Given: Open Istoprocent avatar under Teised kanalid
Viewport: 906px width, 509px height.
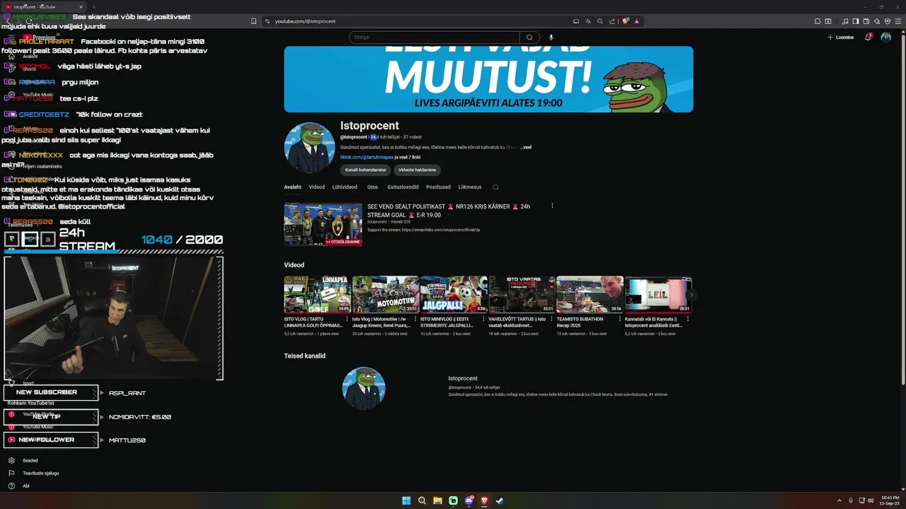Looking at the screenshot, I should coord(364,388).
